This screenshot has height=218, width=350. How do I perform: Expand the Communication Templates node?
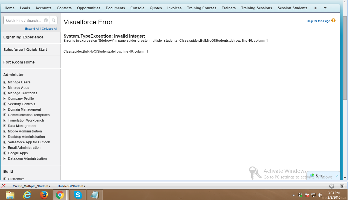pyautogui.click(x=5, y=115)
